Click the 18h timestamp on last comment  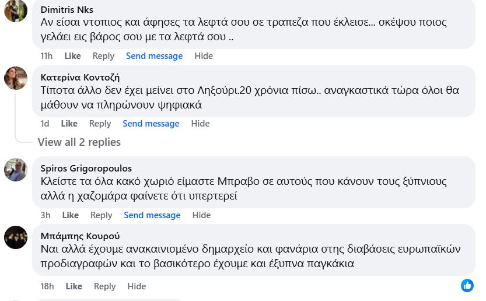tap(47, 286)
